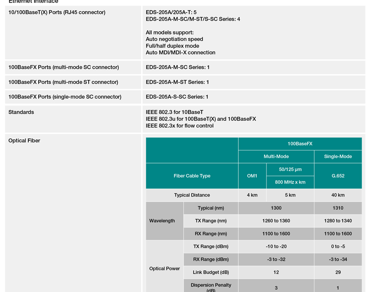Select the '4 km' distance value
The image size is (368, 292).
point(252,195)
